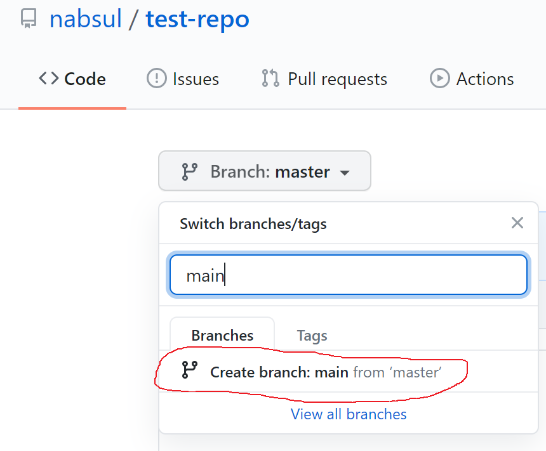Open the Code tab
This screenshot has height=451, width=546.
pos(72,79)
